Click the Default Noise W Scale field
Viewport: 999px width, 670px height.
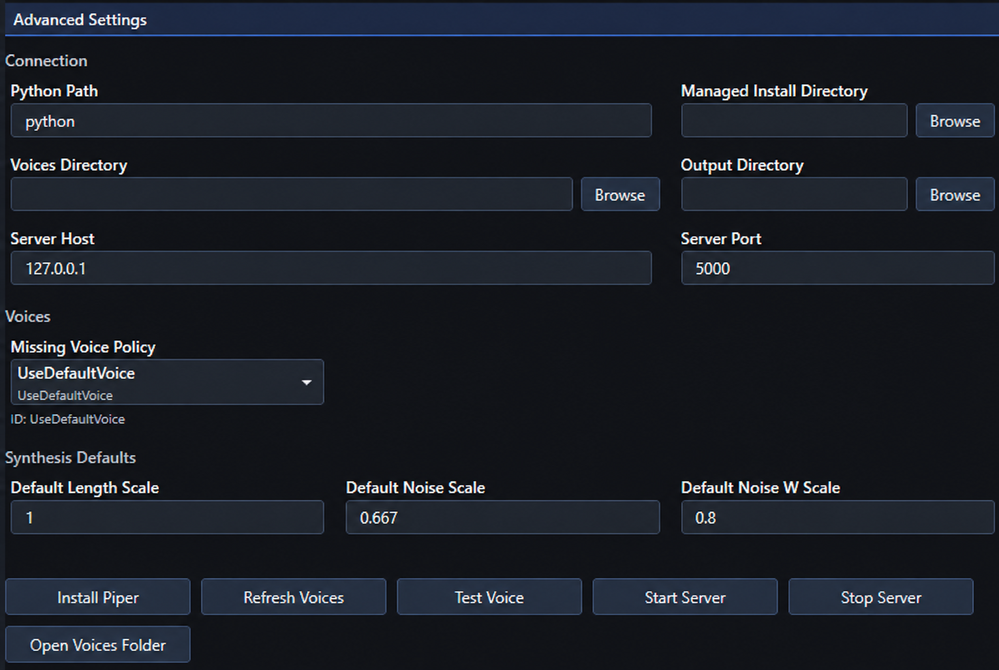(x=838, y=517)
